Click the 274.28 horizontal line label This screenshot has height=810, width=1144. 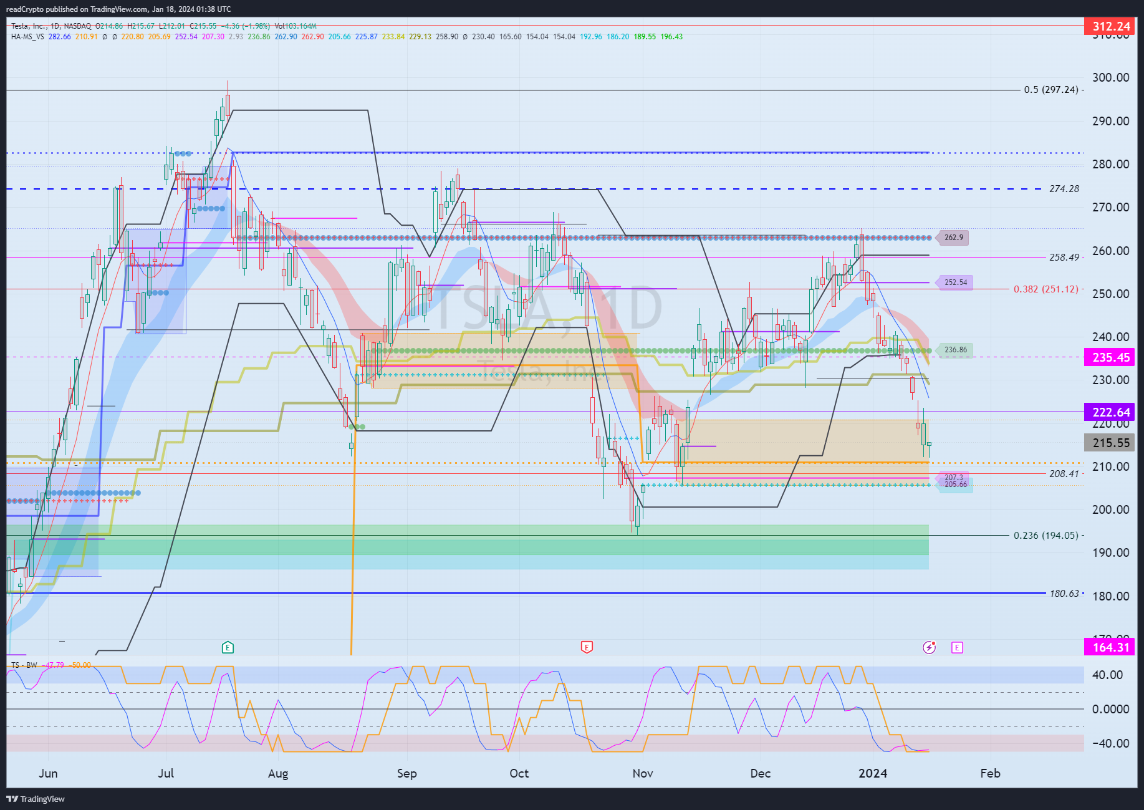click(x=1064, y=189)
